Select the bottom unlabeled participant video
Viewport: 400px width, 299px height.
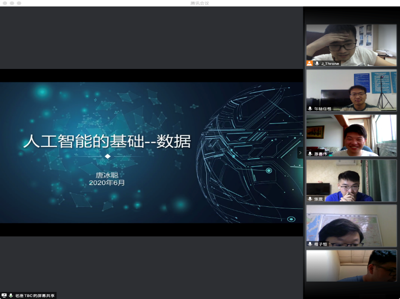[351, 266]
